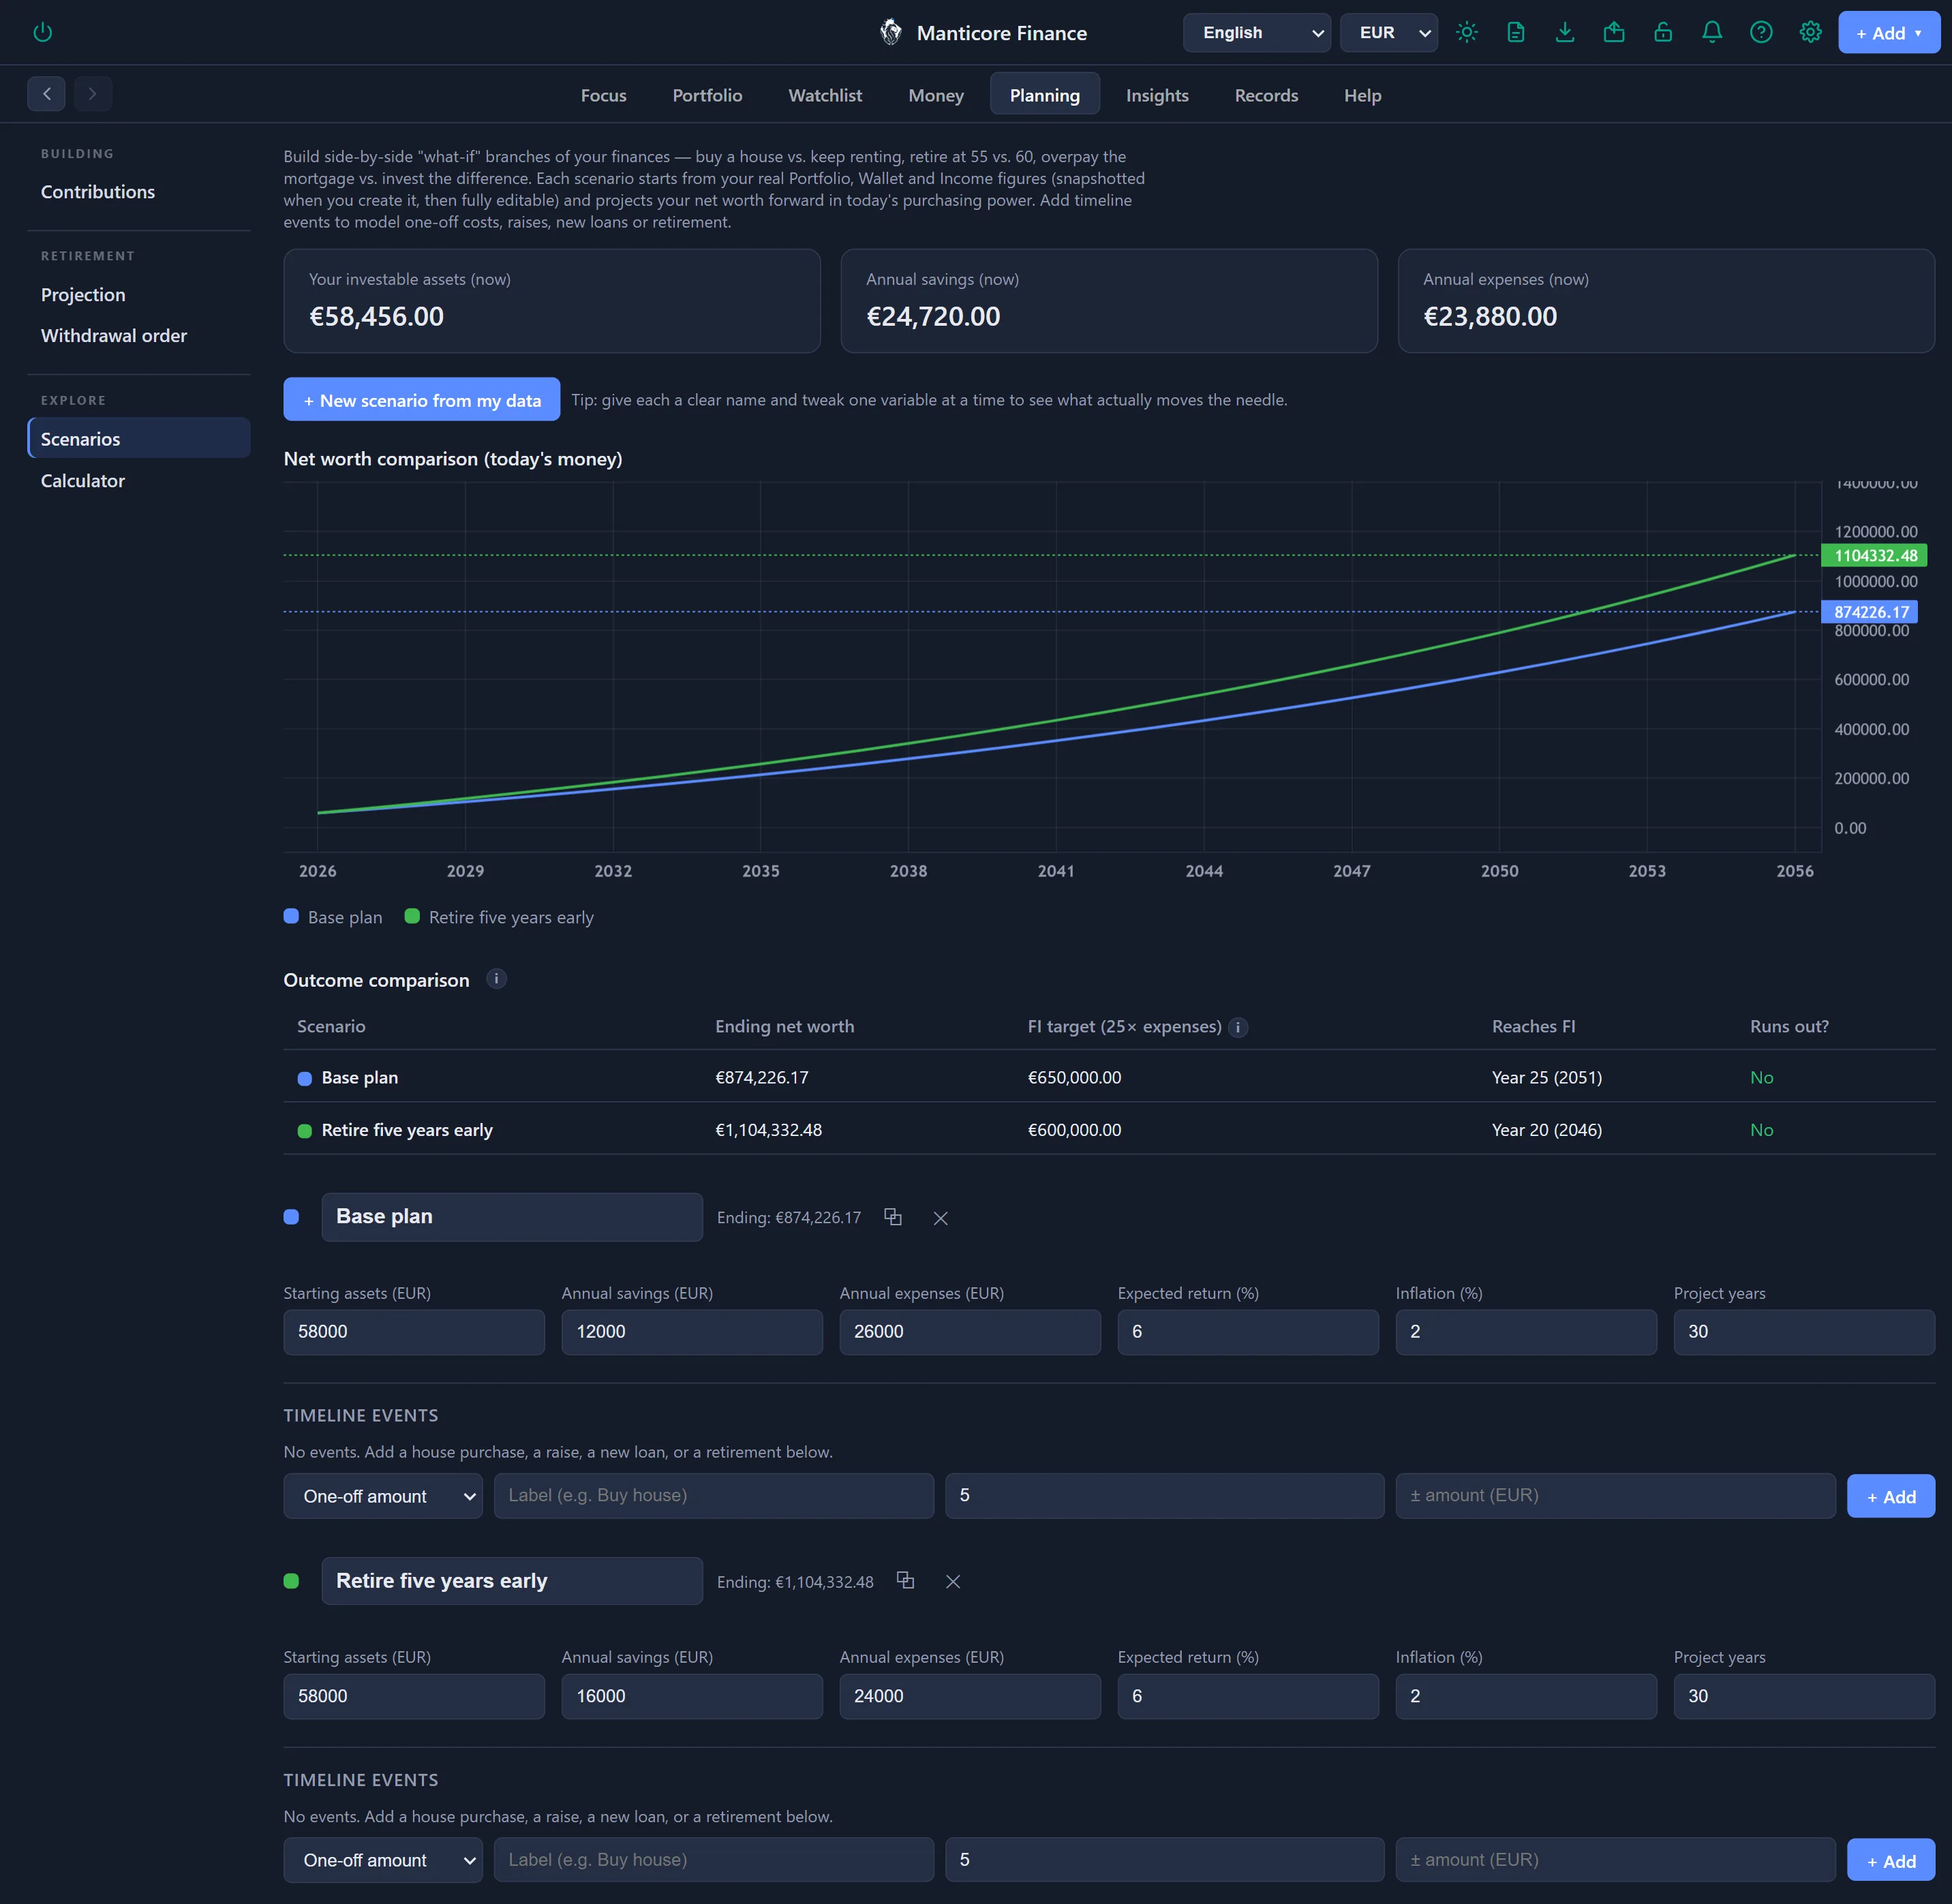Switch to the Portfolio tab
This screenshot has width=1952, height=1904.
tap(707, 95)
